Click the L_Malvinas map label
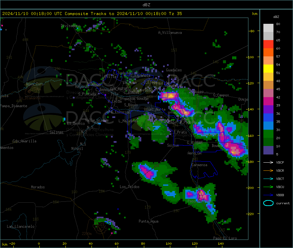This screenshot has height=248, width=293. [128, 121]
